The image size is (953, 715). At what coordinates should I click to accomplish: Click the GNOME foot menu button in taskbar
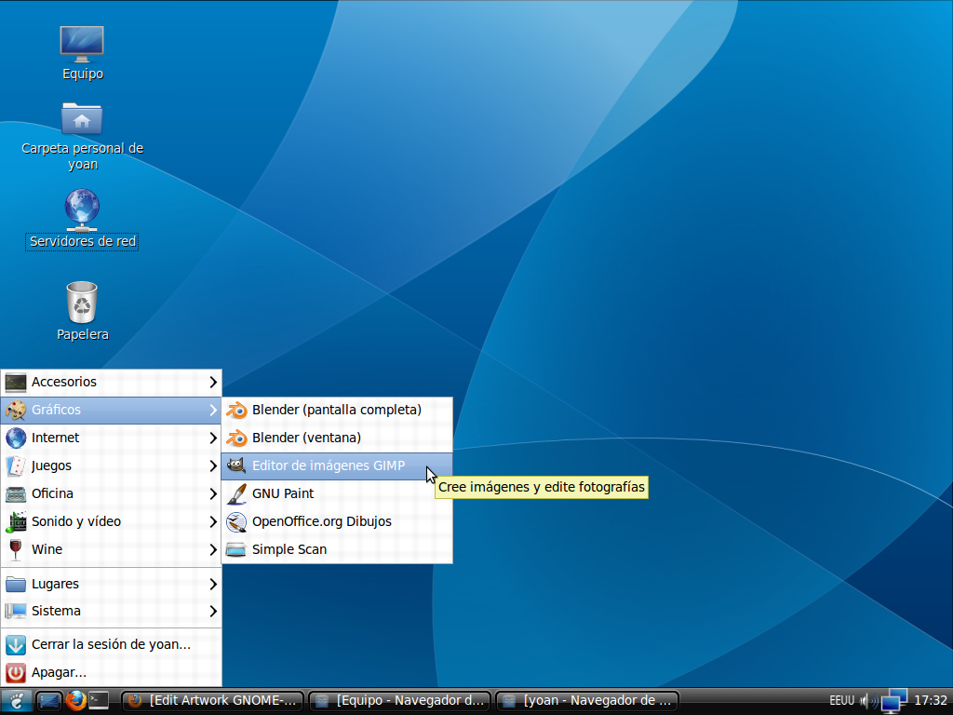[x=17, y=701]
